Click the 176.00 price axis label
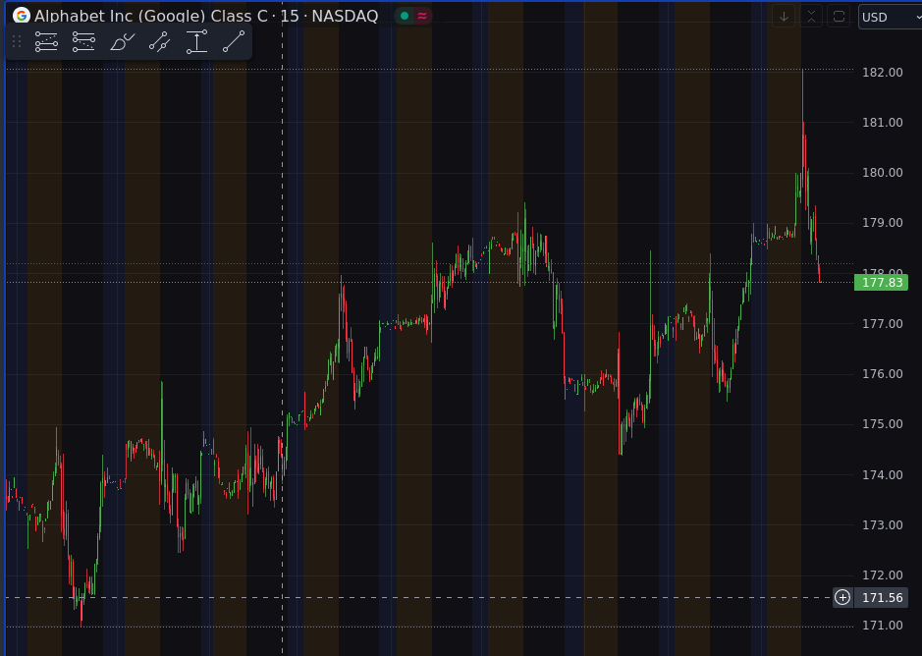Screen dimensions: 922x656 coord(882,373)
